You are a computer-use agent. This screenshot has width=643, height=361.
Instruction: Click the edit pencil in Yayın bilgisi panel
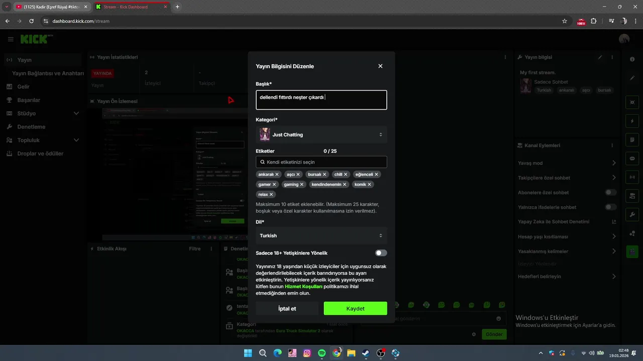[600, 57]
